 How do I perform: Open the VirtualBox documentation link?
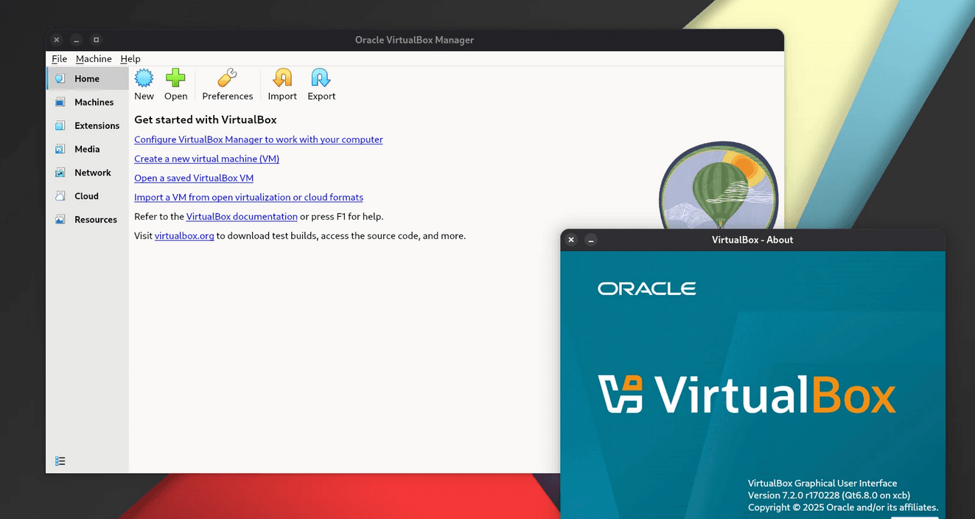click(x=242, y=216)
